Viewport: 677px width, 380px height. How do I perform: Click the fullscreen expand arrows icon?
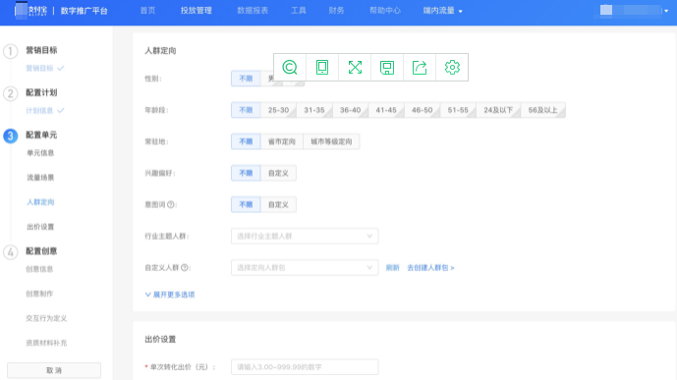click(355, 68)
